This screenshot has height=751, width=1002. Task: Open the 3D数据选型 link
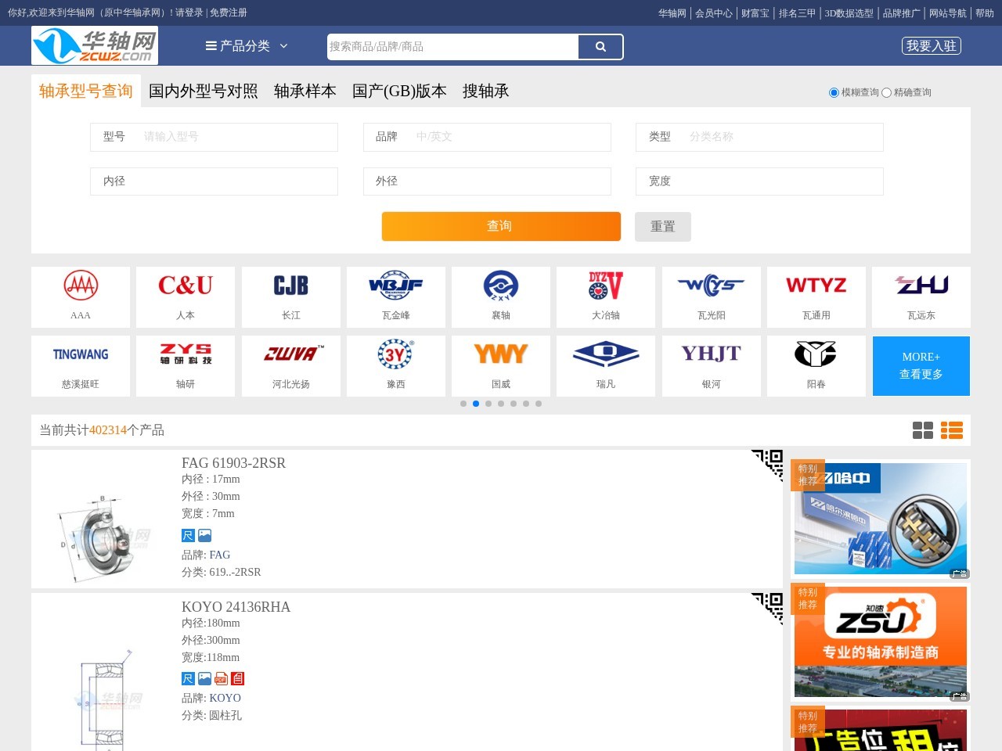[849, 13]
